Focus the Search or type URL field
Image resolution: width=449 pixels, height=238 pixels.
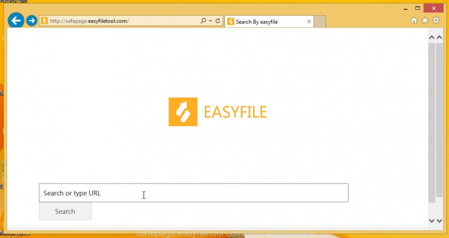(194, 193)
